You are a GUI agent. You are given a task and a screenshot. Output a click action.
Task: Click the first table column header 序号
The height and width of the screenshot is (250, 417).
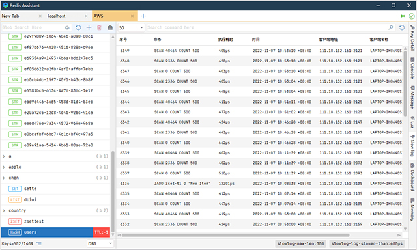click(123, 40)
